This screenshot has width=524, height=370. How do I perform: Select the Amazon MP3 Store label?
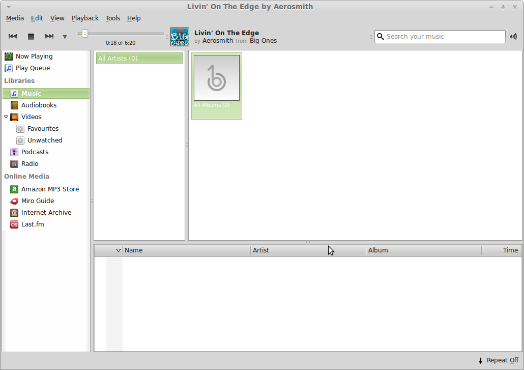coord(50,189)
